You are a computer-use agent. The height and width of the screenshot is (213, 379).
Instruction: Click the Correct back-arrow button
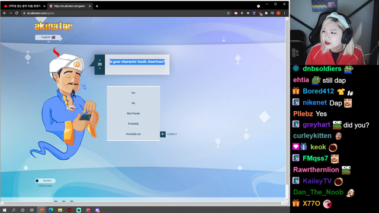163,134
